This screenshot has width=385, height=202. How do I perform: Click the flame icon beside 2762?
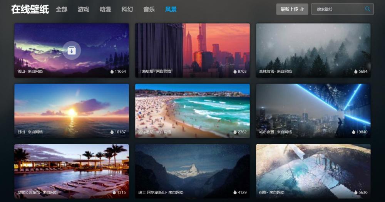point(235,132)
